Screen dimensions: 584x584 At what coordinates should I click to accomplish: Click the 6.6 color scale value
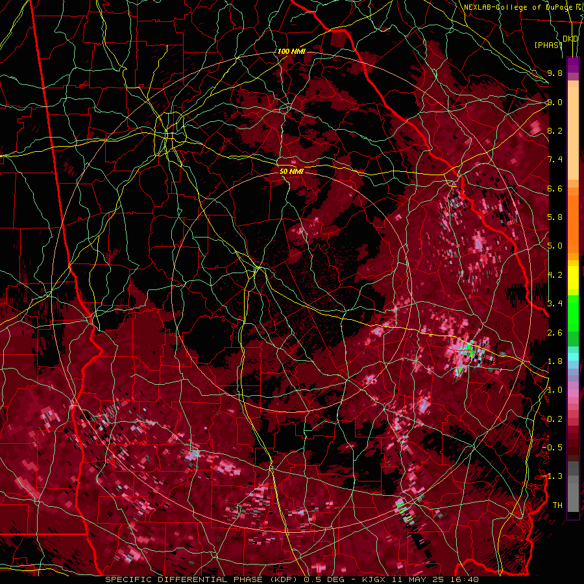(555, 188)
